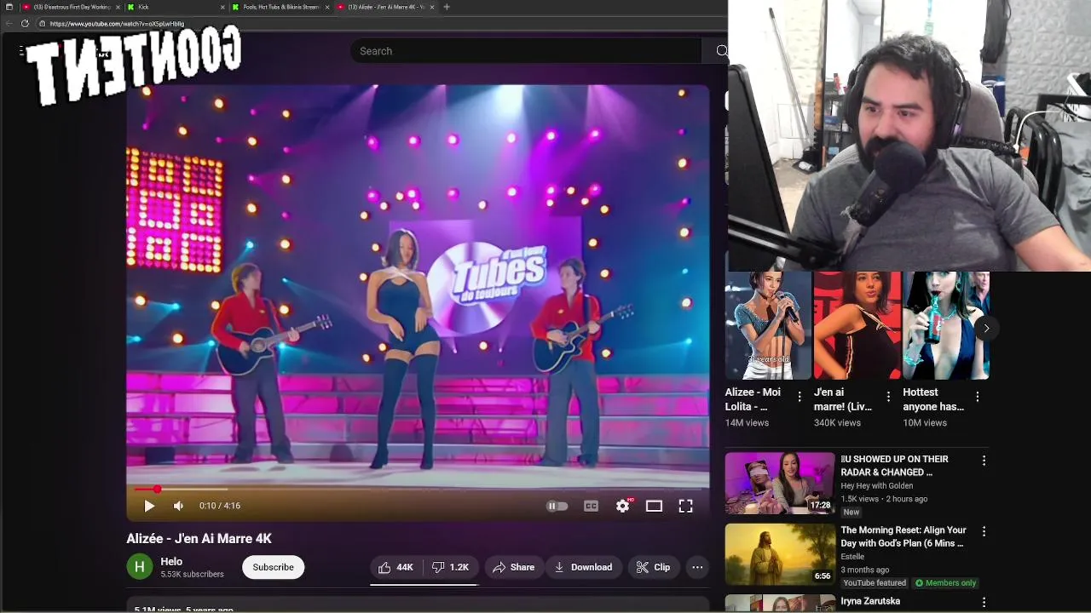Open the Helo channel avatar
The image size is (1091, 613).
(140, 567)
